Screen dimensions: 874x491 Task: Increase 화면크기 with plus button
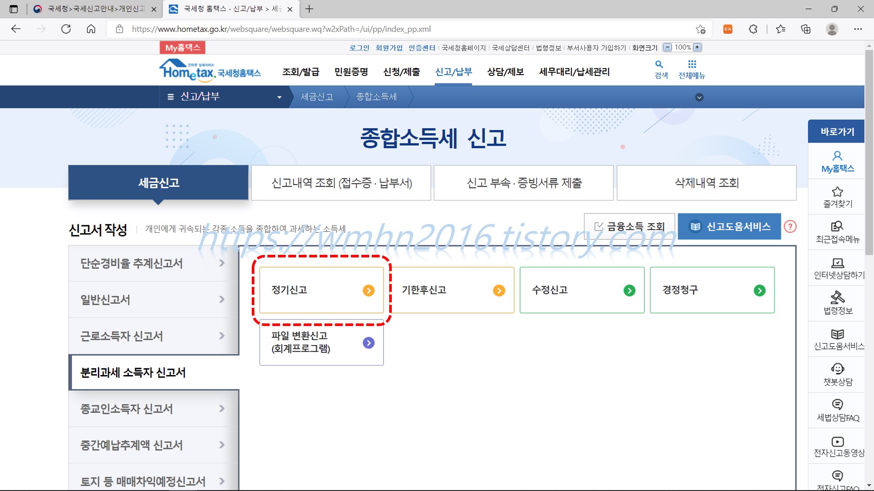coord(697,47)
